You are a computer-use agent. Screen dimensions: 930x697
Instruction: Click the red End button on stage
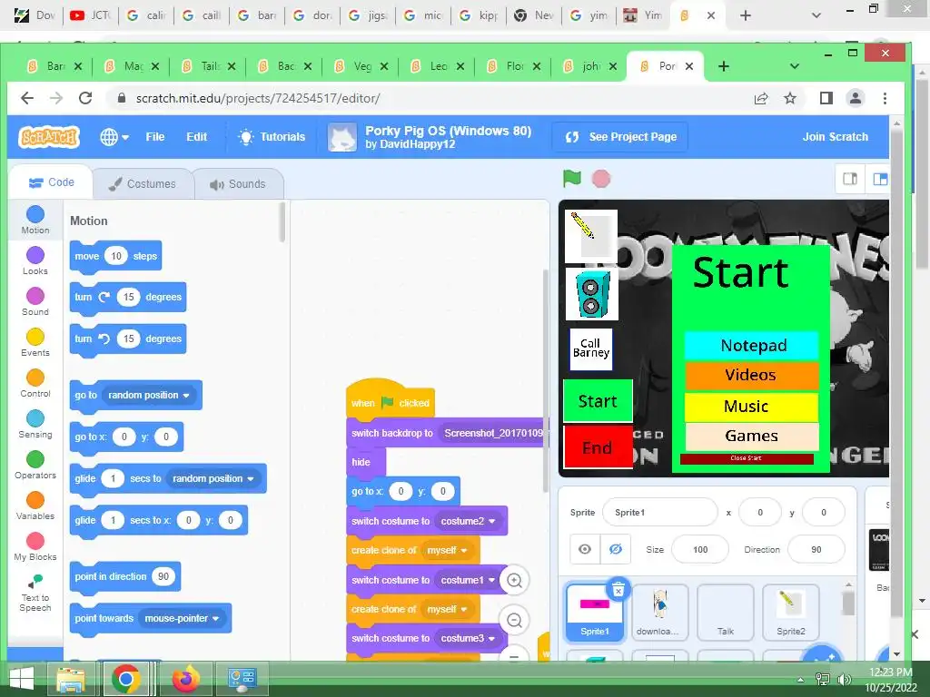tap(598, 447)
